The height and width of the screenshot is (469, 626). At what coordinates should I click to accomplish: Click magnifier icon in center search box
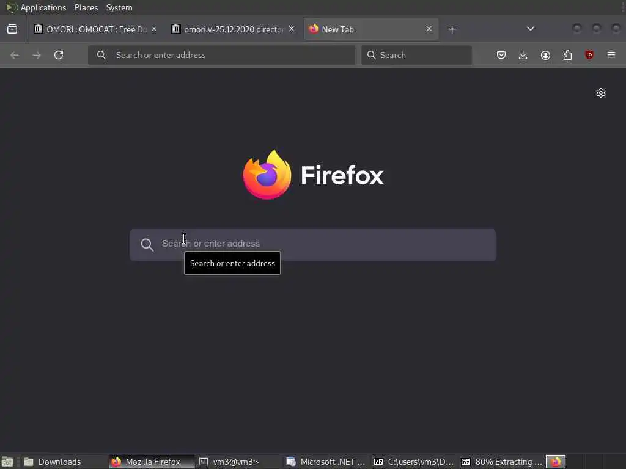[x=147, y=245]
